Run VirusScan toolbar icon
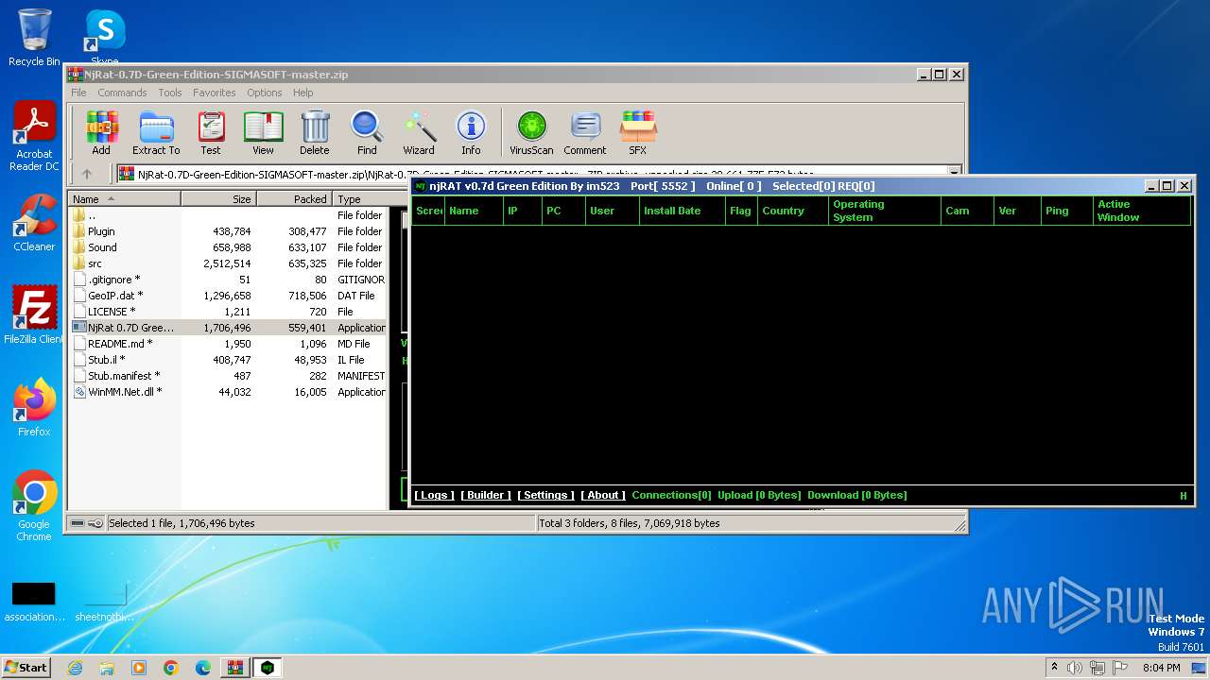The width and height of the screenshot is (1210, 680). pyautogui.click(x=531, y=133)
